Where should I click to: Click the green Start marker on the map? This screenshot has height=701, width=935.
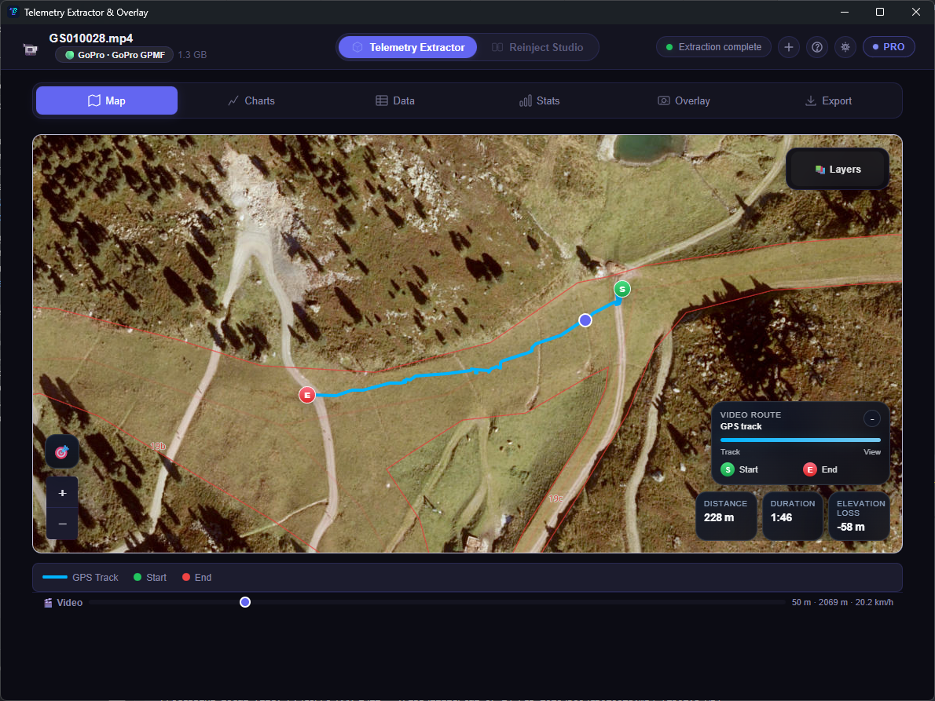621,289
